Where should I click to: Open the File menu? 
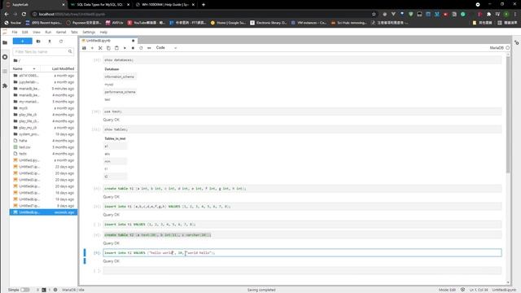coord(15,33)
